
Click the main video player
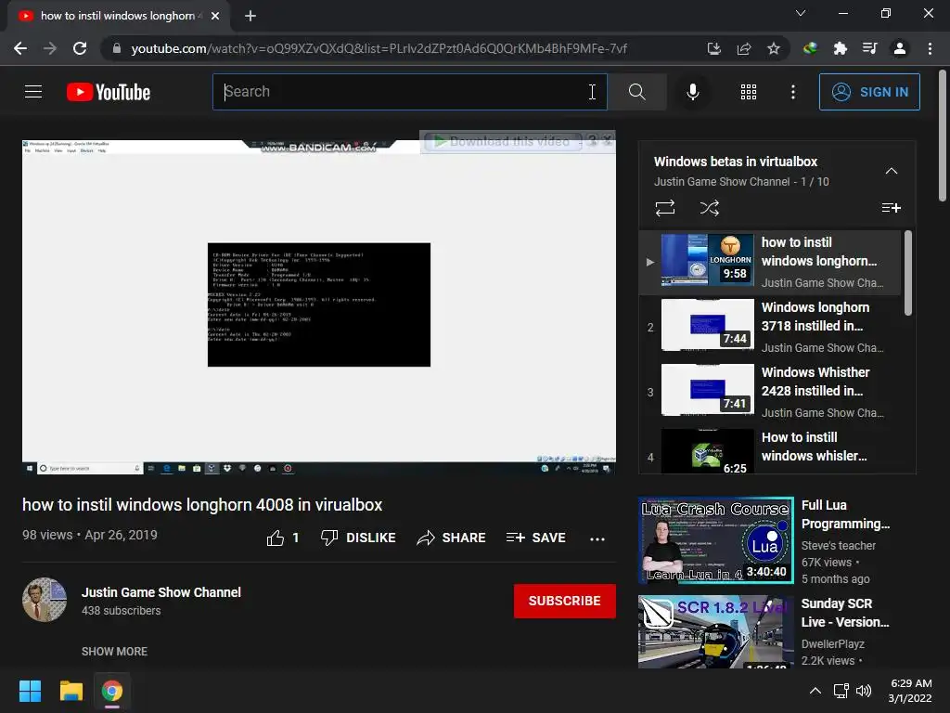(319, 307)
